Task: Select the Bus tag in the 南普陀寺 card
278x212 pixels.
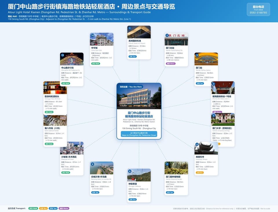Action: click(x=200, y=173)
